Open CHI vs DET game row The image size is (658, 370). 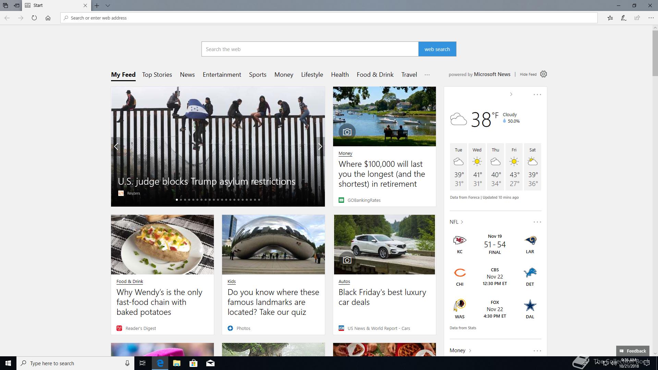(495, 277)
